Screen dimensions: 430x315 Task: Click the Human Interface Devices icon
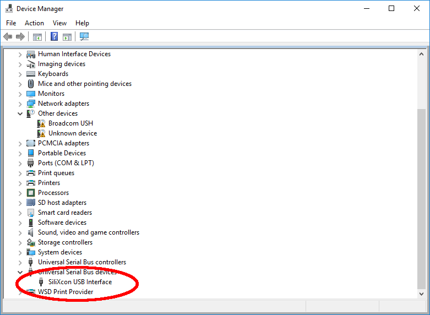pyautogui.click(x=31, y=55)
